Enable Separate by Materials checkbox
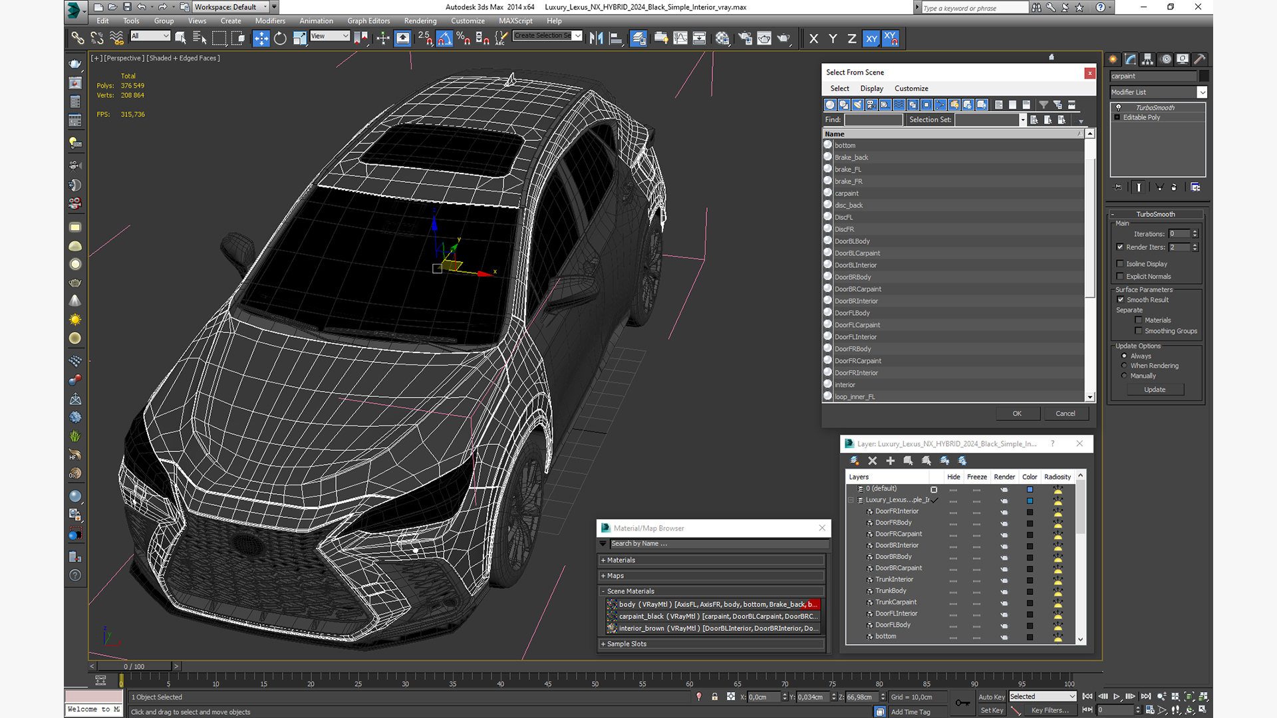This screenshot has width=1277, height=718. point(1139,320)
